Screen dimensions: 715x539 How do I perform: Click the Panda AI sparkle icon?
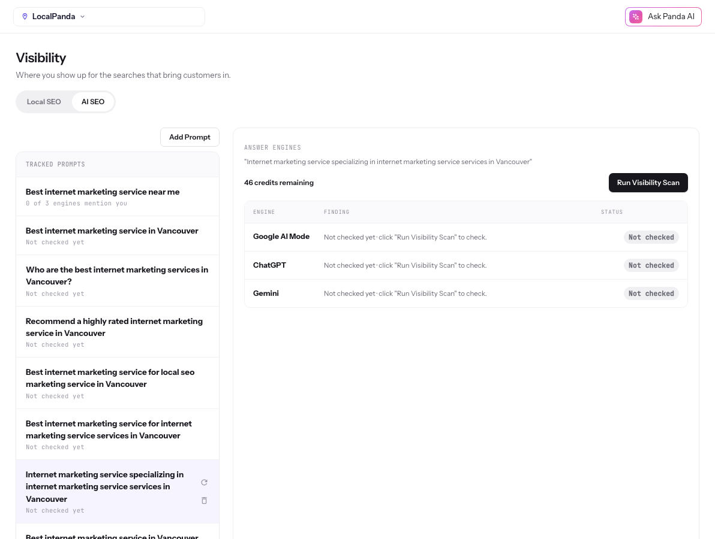[636, 17]
